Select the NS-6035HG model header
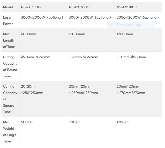 (x=31, y=7)
